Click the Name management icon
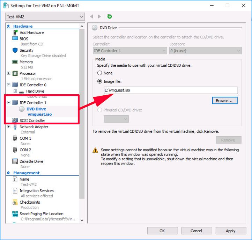The width and height of the screenshot is (252, 240). click(x=15, y=179)
